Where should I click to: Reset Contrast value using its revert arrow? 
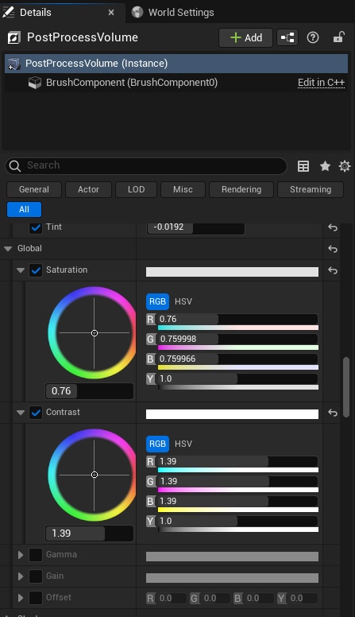tap(333, 413)
